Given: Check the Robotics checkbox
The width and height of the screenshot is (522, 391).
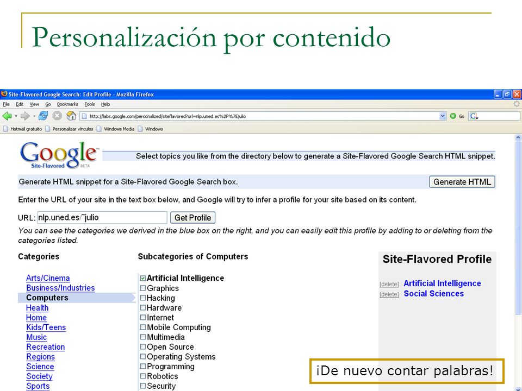Looking at the screenshot, I should tap(143, 376).
